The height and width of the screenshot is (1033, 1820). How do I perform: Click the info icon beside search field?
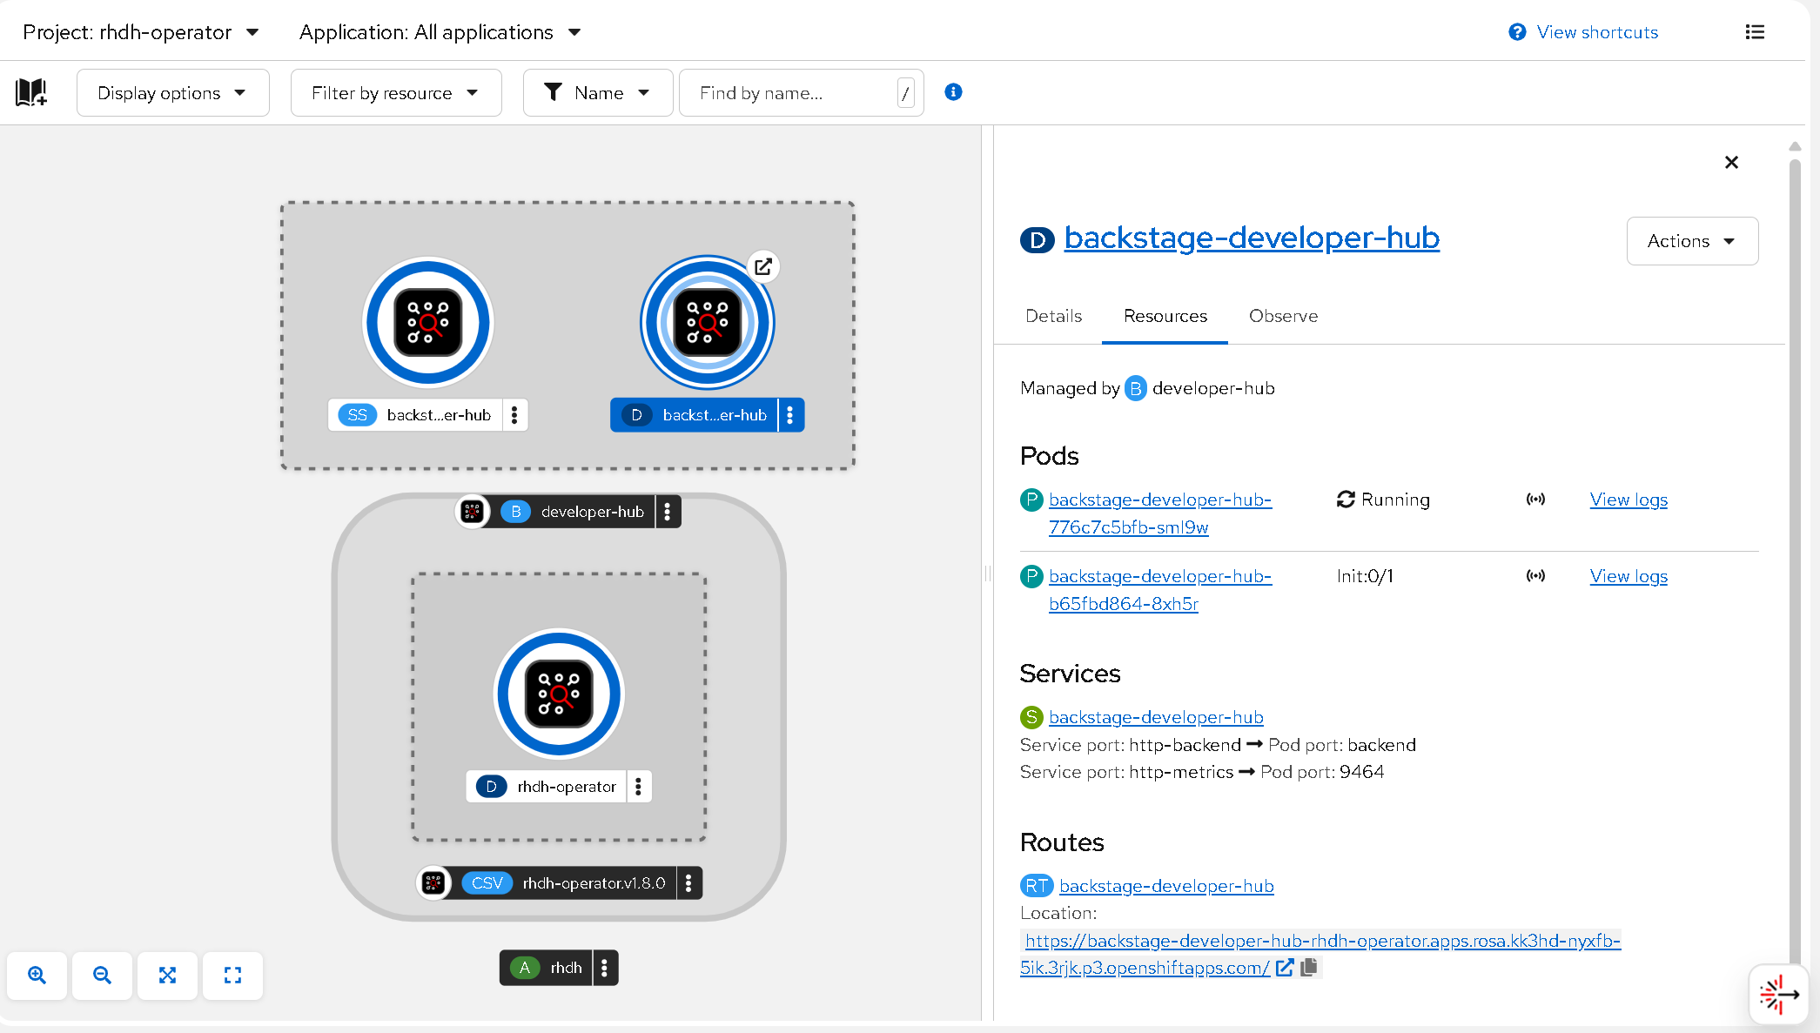tap(953, 92)
